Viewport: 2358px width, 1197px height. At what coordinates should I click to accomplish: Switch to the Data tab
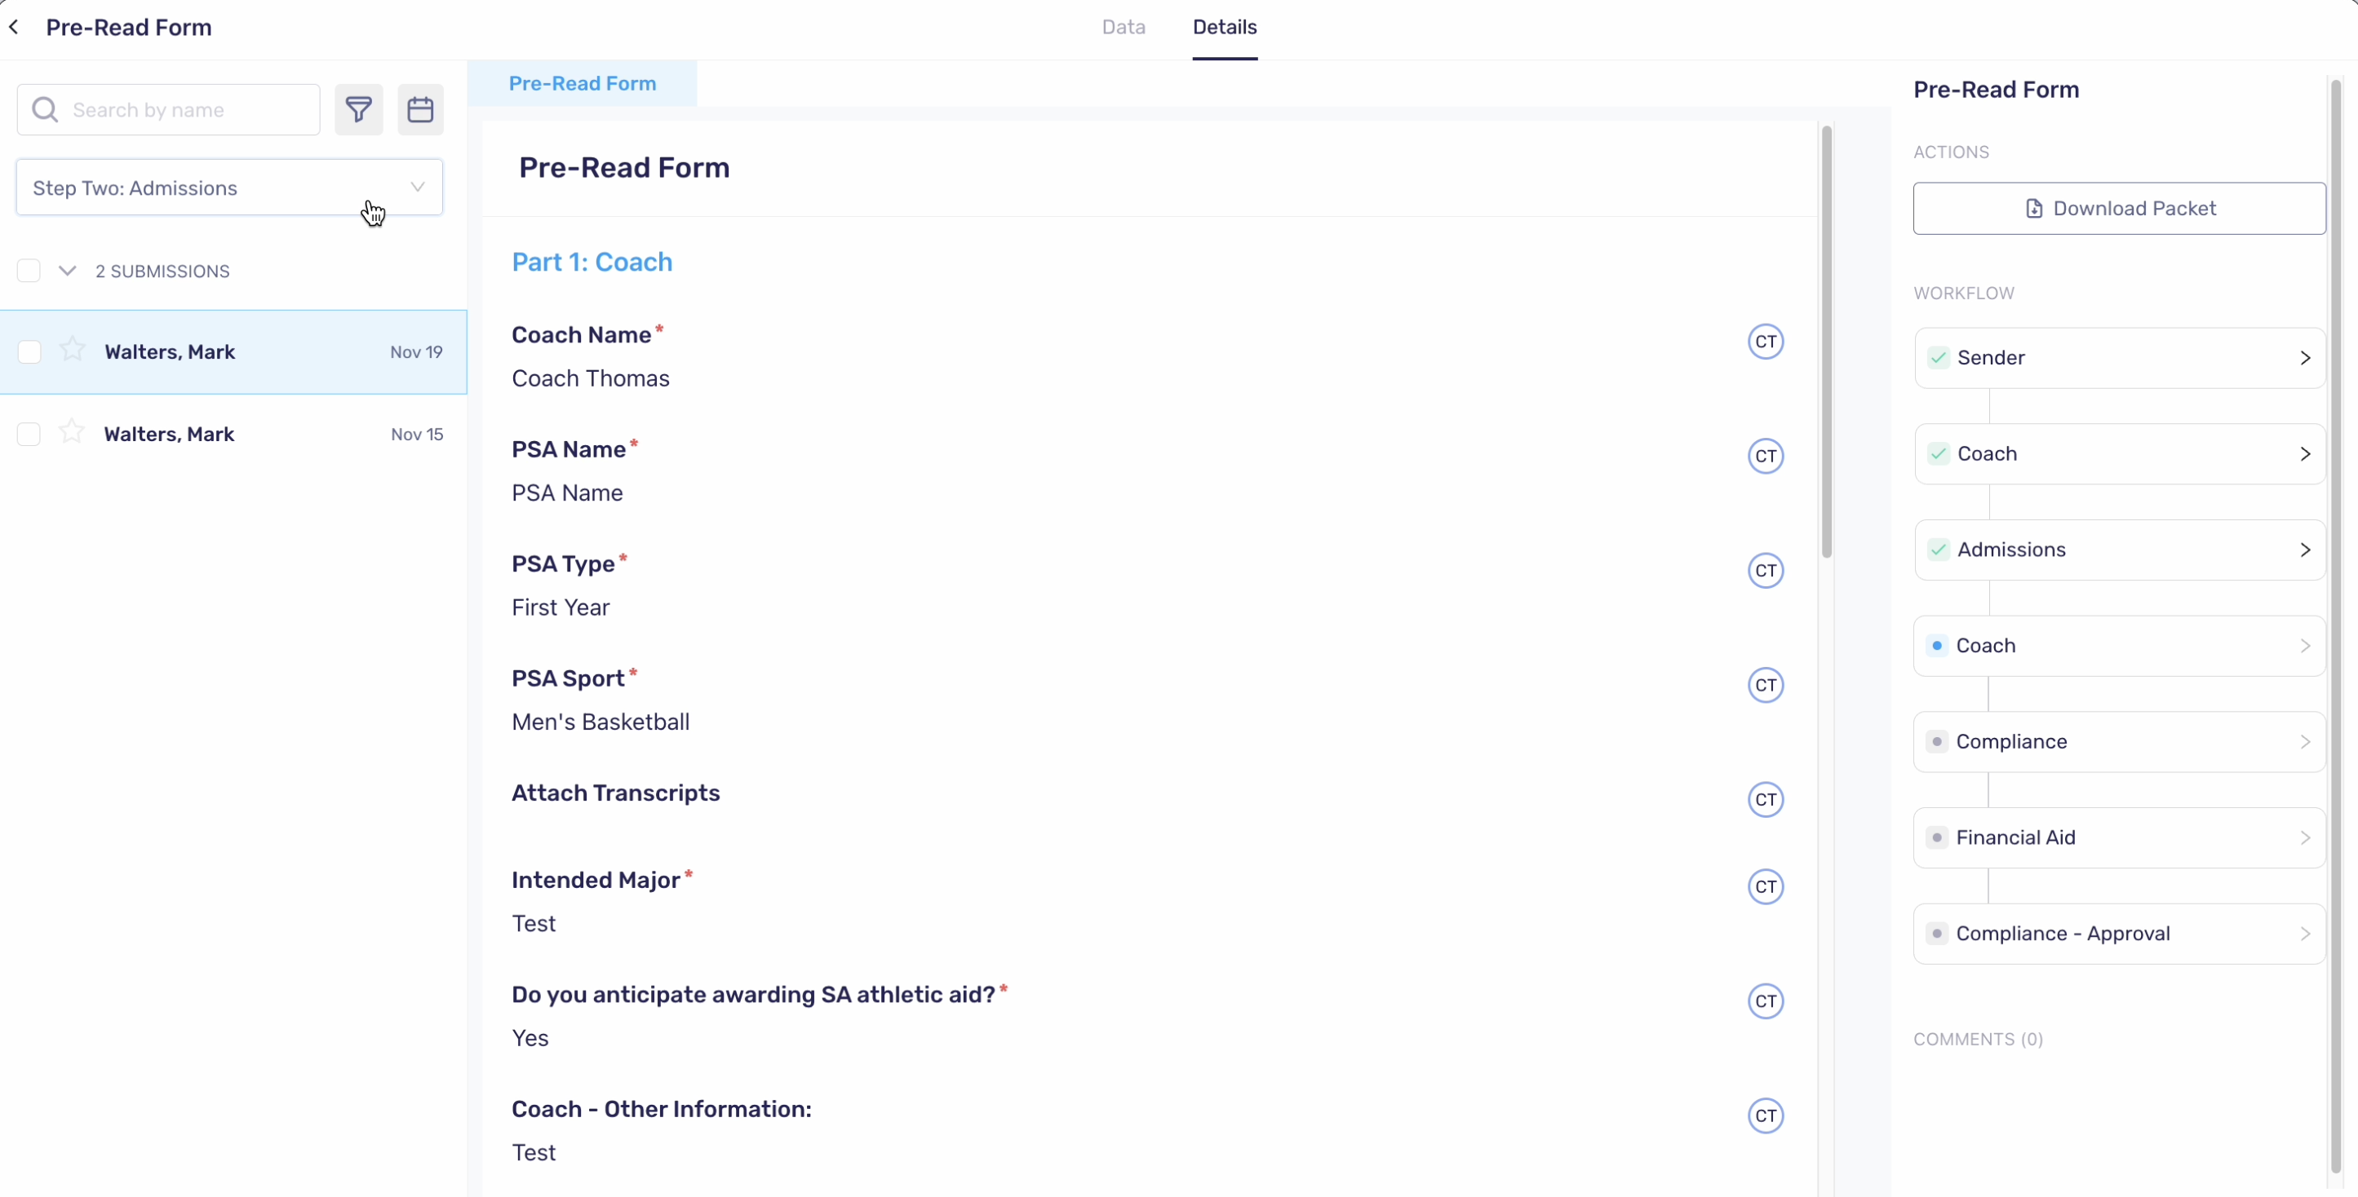pyautogui.click(x=1124, y=28)
